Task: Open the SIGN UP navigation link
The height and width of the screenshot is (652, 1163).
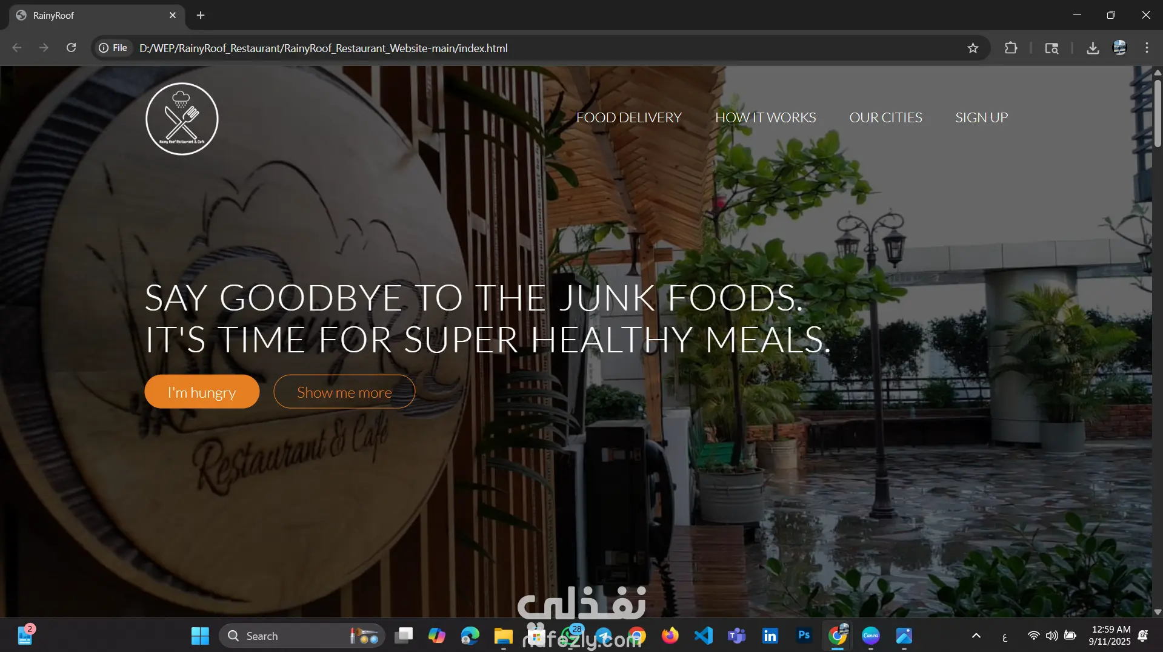Action: coord(981,117)
